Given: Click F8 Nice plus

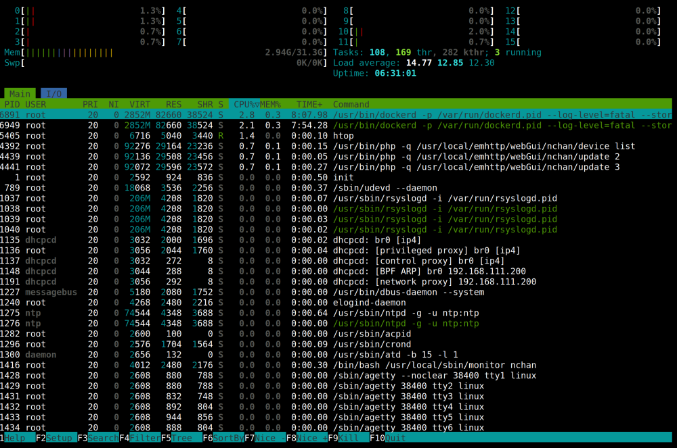Looking at the screenshot, I should pyautogui.click(x=307, y=438).
